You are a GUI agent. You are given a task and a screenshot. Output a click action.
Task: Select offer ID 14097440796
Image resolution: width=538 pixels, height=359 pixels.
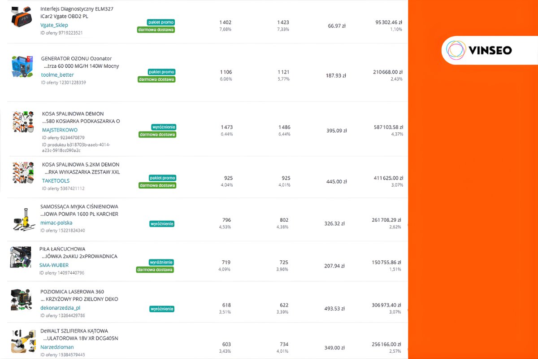pyautogui.click(x=62, y=273)
